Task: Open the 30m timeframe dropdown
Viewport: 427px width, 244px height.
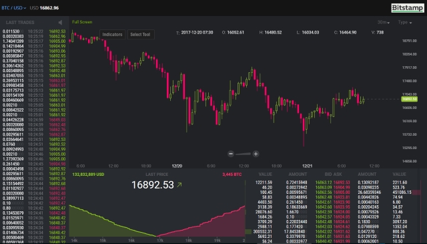Action: [x=383, y=22]
